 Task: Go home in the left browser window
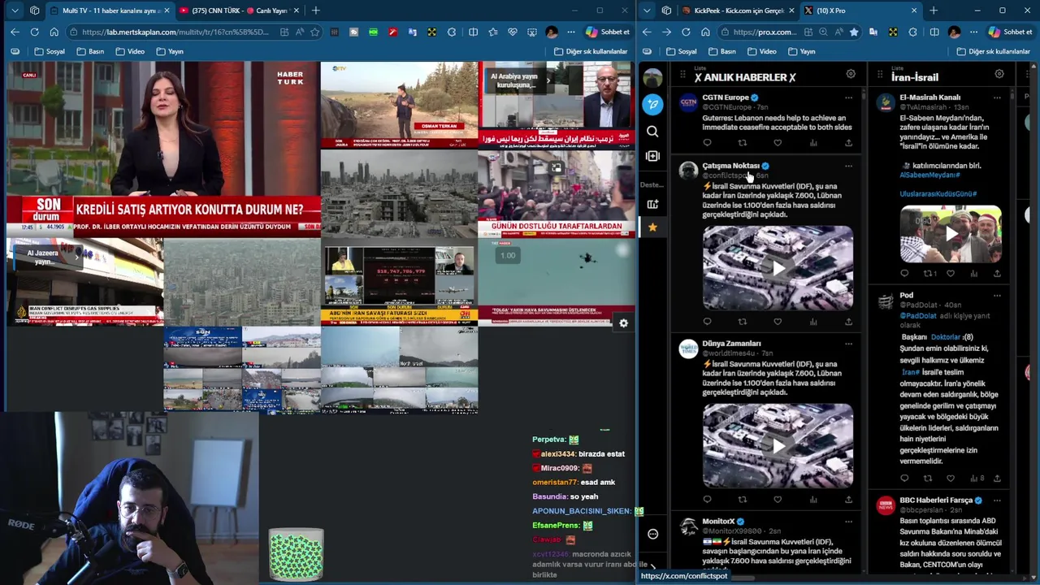54,32
